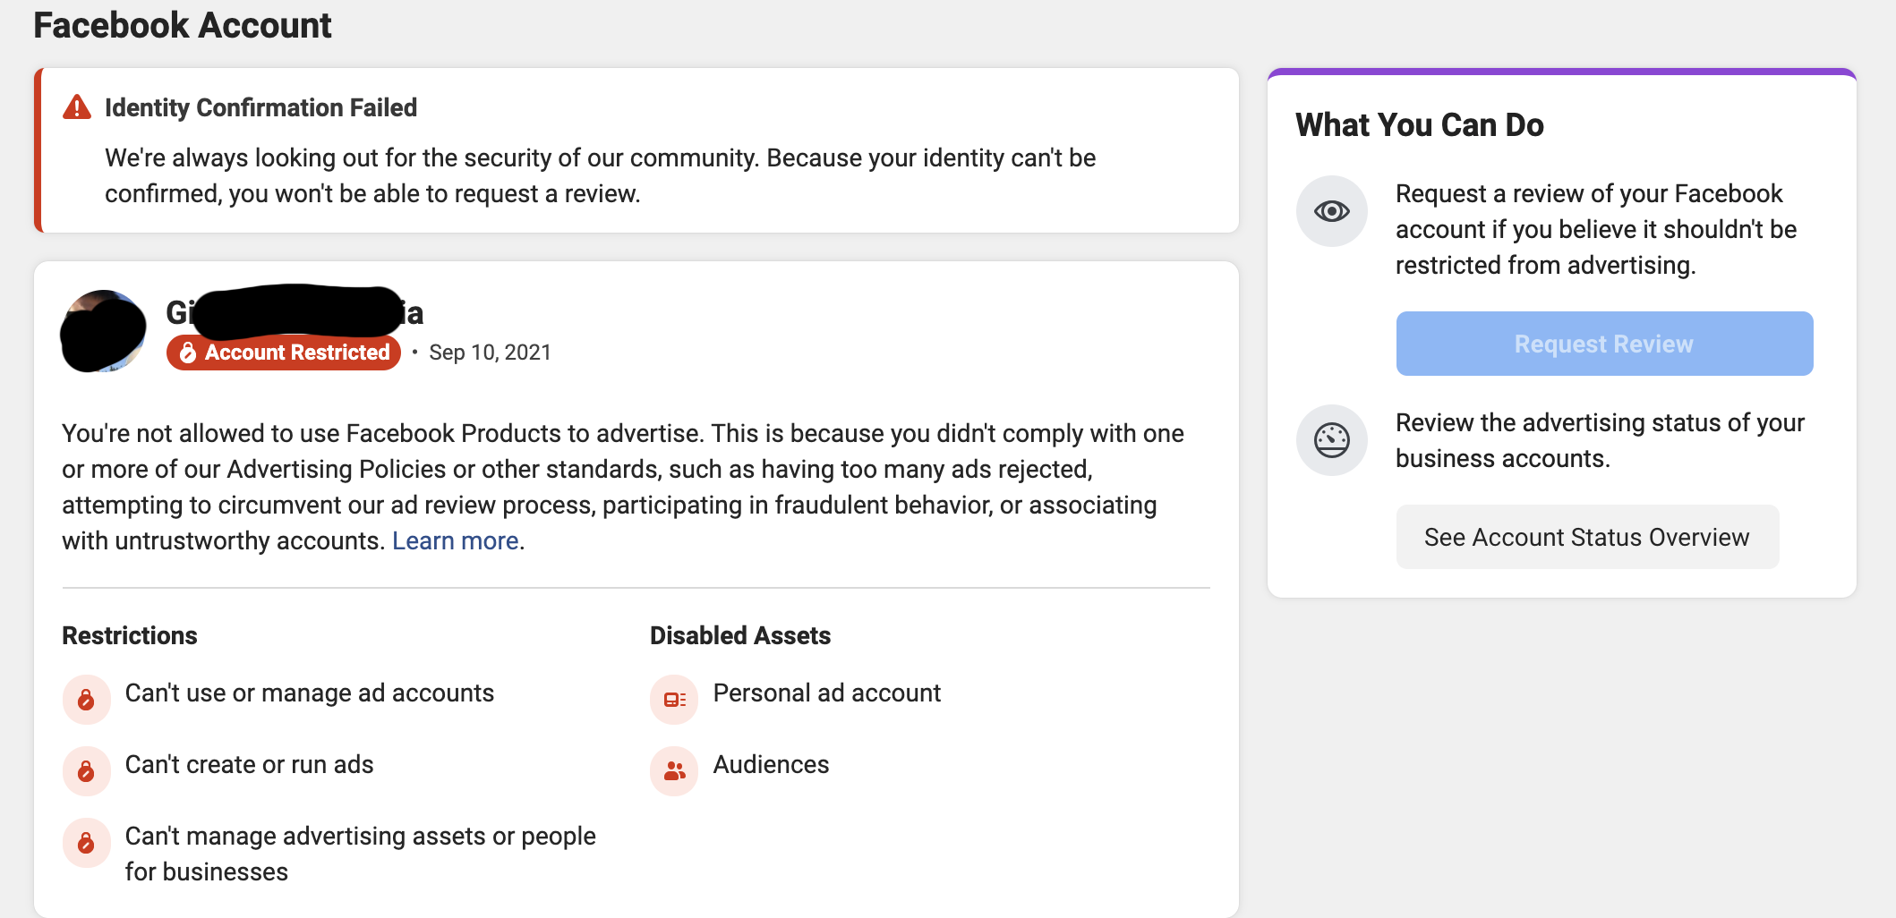Click the redacted profile picture

click(103, 331)
